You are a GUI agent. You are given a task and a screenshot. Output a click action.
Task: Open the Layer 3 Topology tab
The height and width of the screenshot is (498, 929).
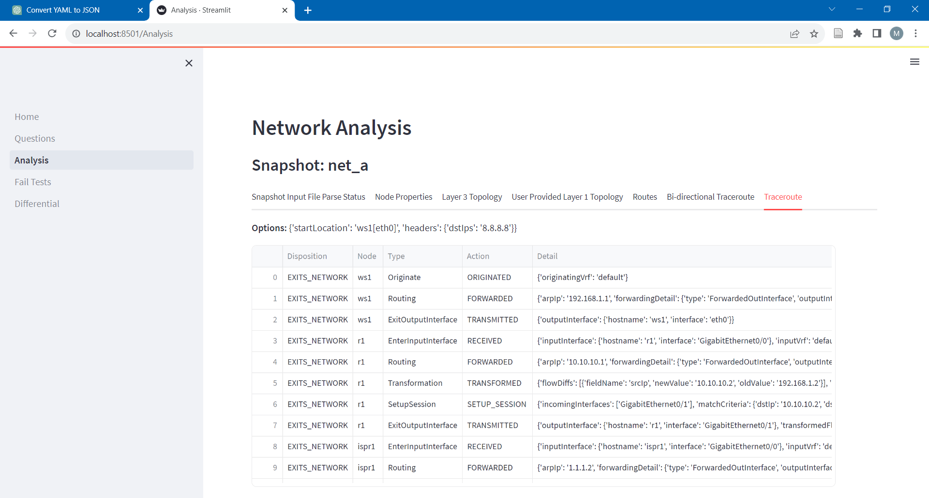tap(472, 197)
